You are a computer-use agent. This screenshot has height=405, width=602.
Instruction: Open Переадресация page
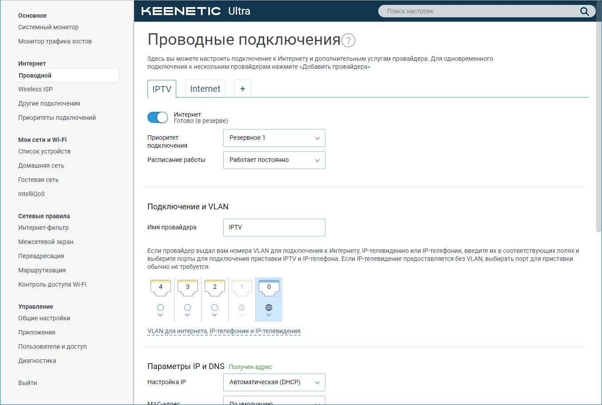[41, 256]
